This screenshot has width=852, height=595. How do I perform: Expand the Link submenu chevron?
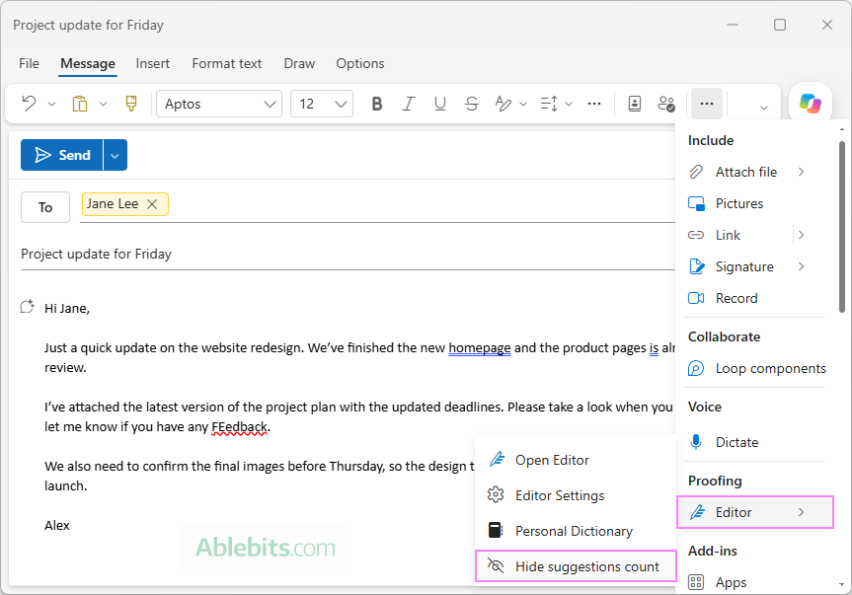pos(802,235)
